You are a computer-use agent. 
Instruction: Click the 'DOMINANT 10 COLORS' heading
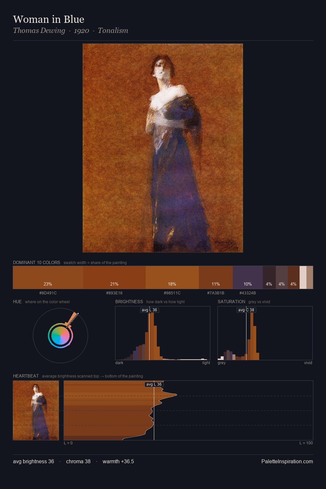pyautogui.click(x=37, y=262)
